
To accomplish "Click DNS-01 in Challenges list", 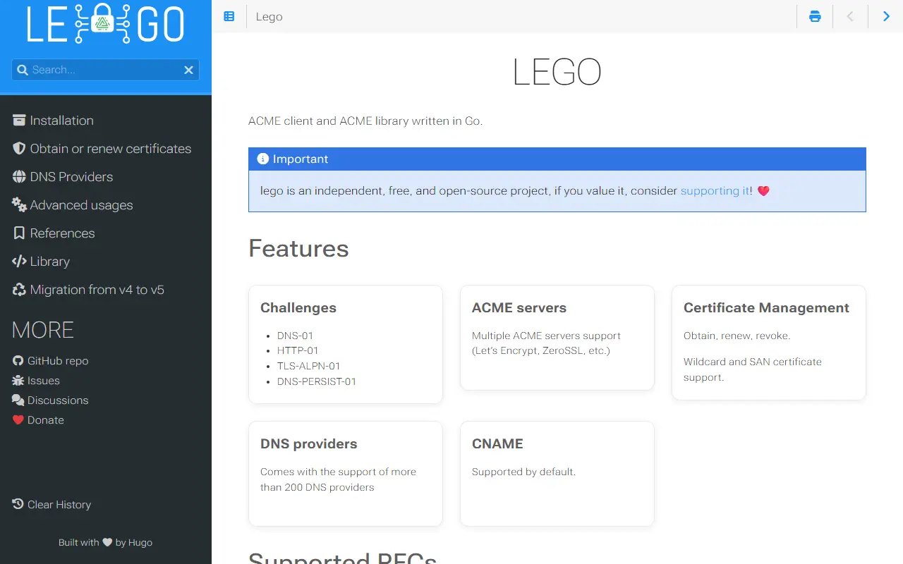I will tap(295, 336).
